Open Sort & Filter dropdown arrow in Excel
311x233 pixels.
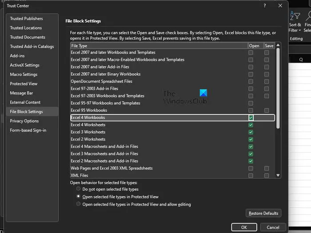[300, 30]
